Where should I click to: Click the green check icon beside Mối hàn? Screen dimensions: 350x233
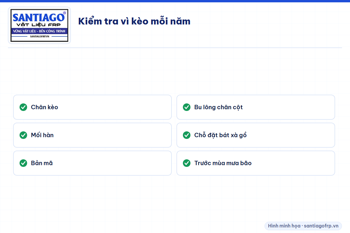tap(23, 135)
